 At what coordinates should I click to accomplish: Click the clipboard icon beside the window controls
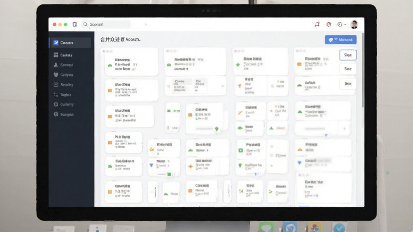[75, 24]
